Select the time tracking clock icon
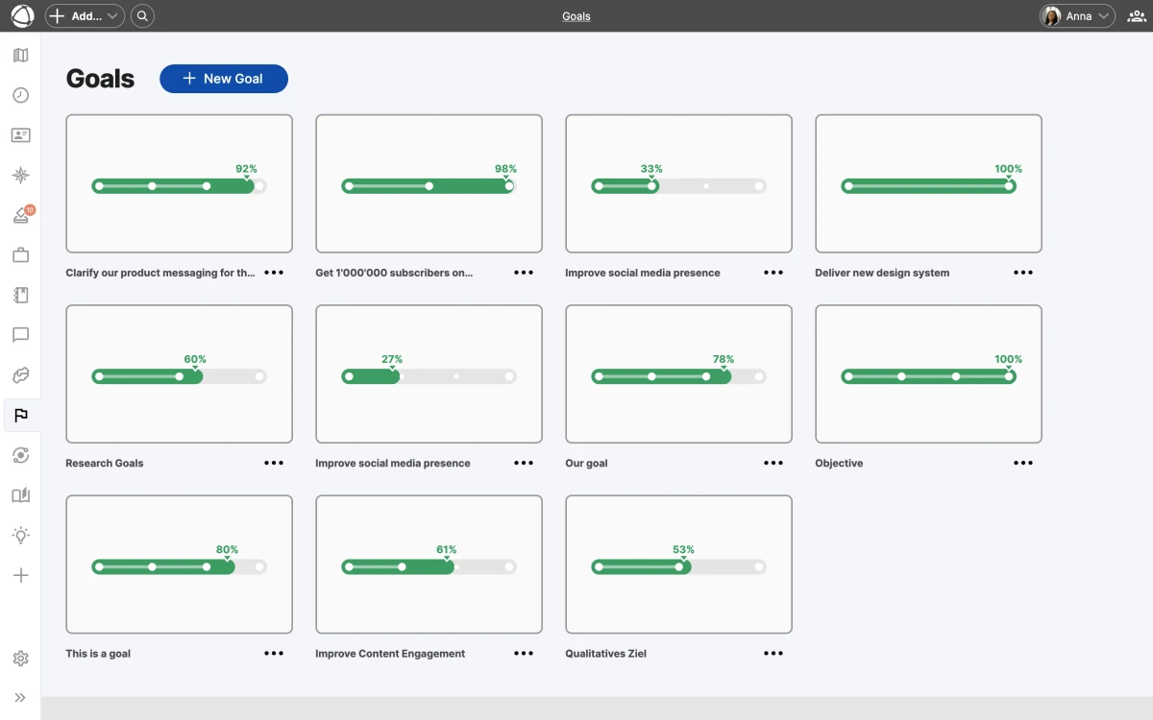Screen dimensions: 1153x720 point(20,95)
